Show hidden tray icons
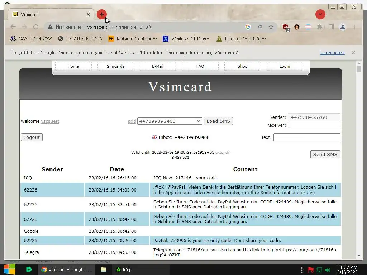 click(302, 270)
